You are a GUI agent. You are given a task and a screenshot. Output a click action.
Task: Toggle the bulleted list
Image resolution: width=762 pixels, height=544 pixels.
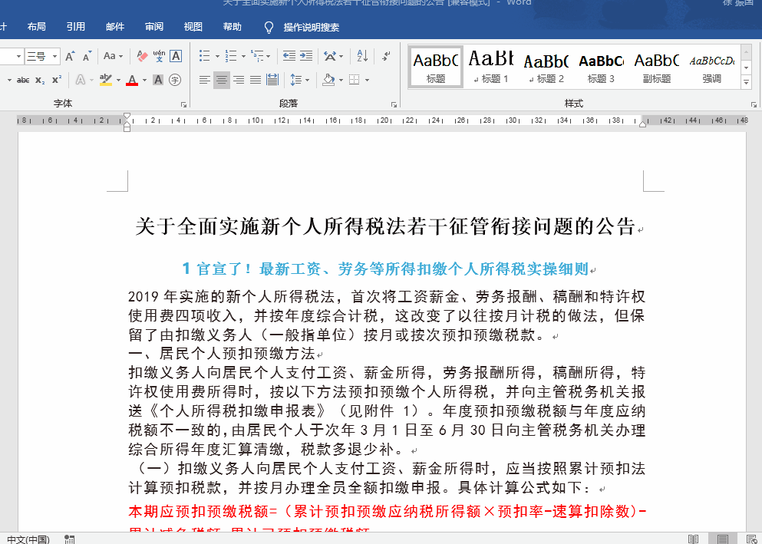tap(203, 57)
